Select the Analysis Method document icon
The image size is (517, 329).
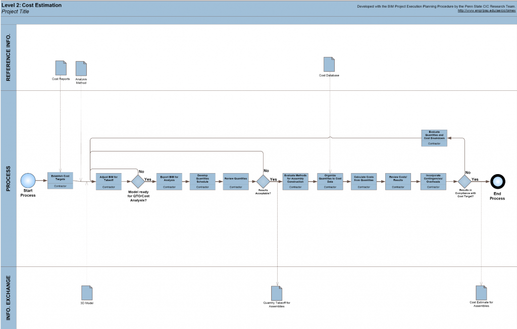tap(81, 69)
